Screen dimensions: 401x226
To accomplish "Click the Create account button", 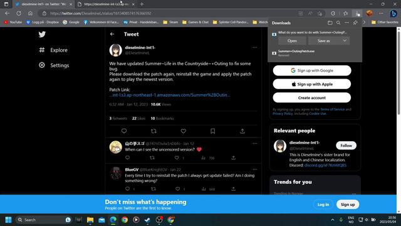I will (312, 98).
